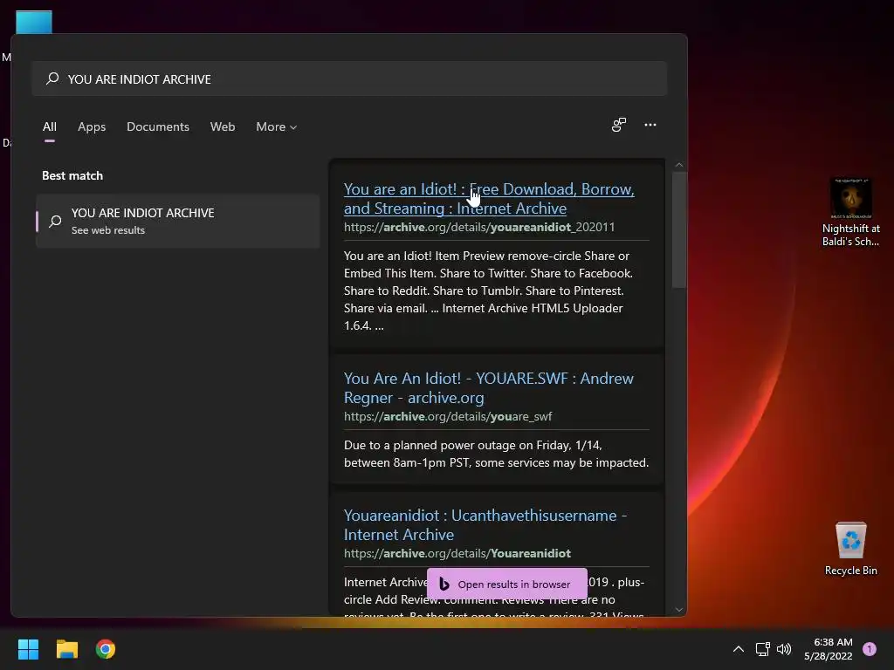Click the archive.org youareanidiot_202011 URL

479,227
